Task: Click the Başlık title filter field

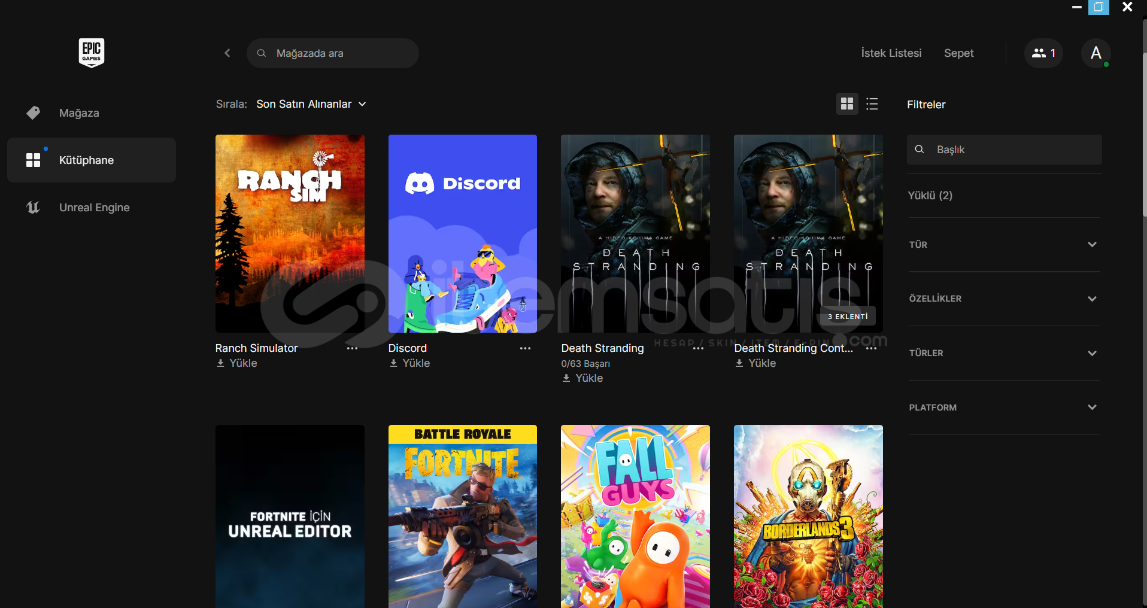Action: tap(1004, 150)
